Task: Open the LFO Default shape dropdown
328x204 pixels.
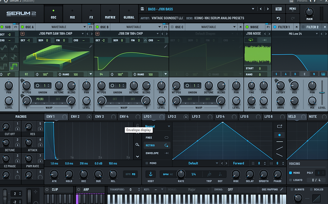Action: pyautogui.click(x=217, y=163)
